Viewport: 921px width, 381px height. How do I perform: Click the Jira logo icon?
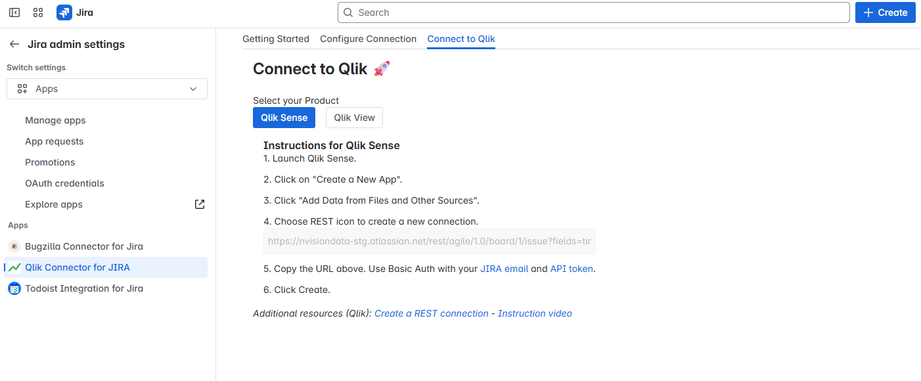pyautogui.click(x=64, y=12)
